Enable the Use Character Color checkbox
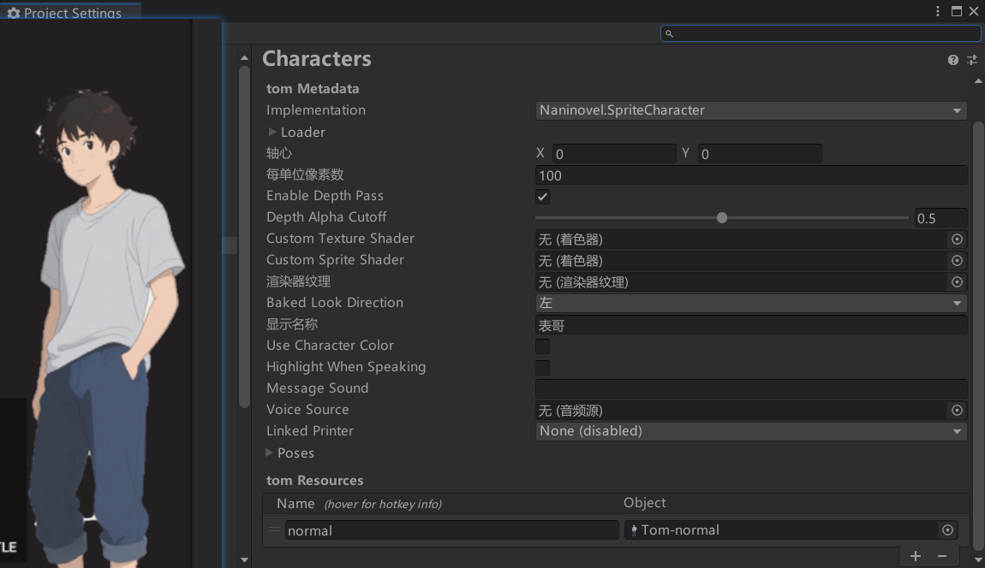The height and width of the screenshot is (568, 985). coord(542,346)
